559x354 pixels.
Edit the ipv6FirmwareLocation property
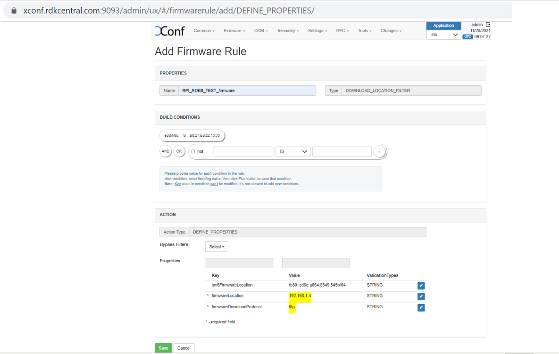(421, 286)
